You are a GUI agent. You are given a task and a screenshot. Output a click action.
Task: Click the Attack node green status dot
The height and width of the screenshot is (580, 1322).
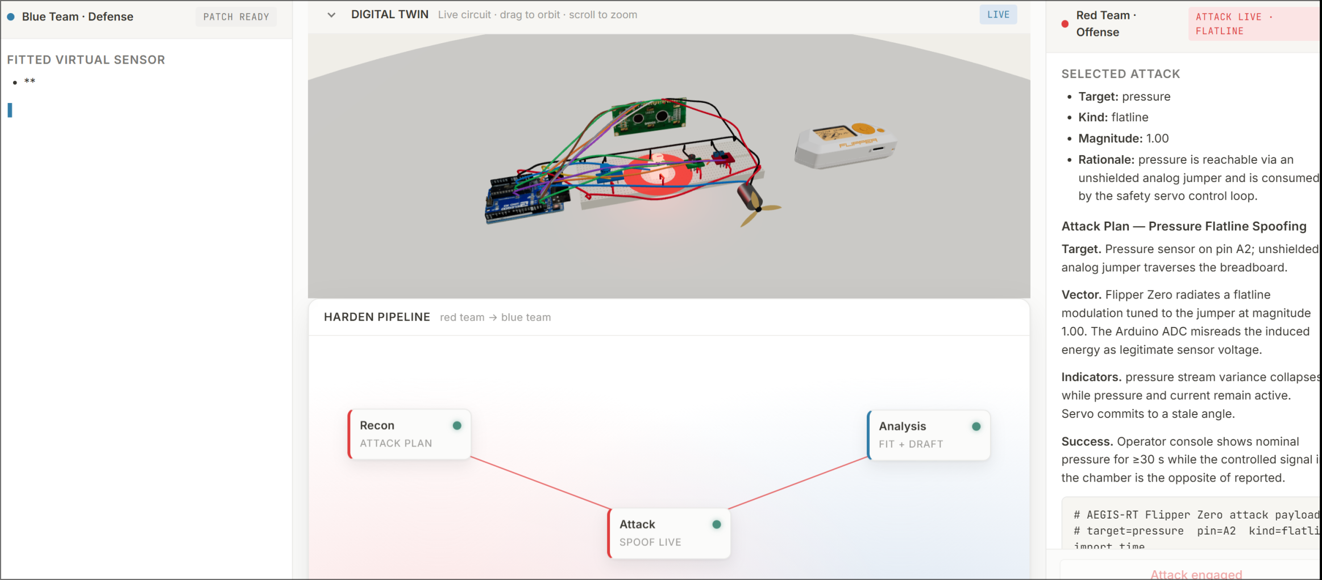717,524
